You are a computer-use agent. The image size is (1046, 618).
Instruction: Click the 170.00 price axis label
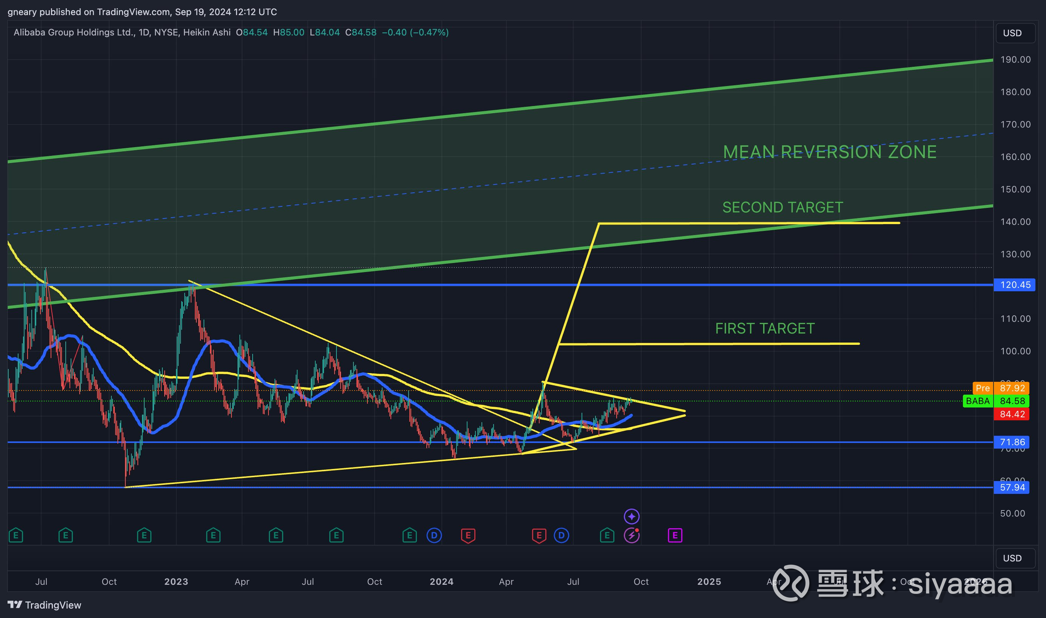[1015, 125]
